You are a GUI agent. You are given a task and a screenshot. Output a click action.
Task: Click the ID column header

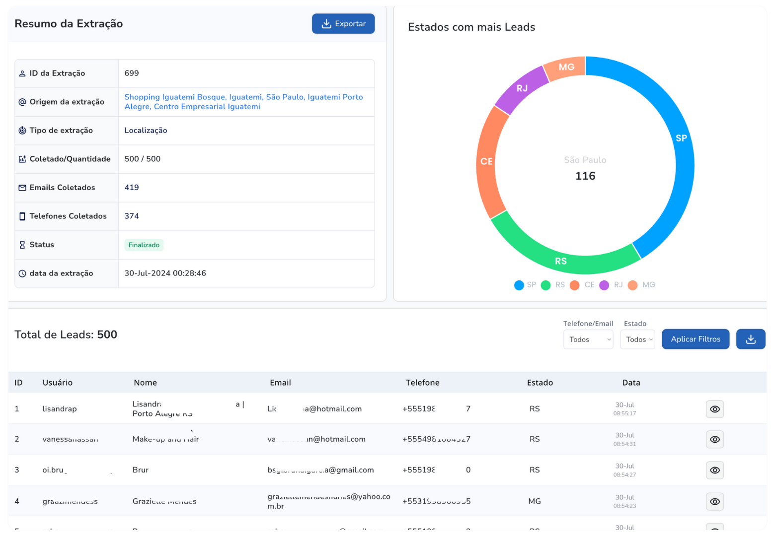(18, 383)
